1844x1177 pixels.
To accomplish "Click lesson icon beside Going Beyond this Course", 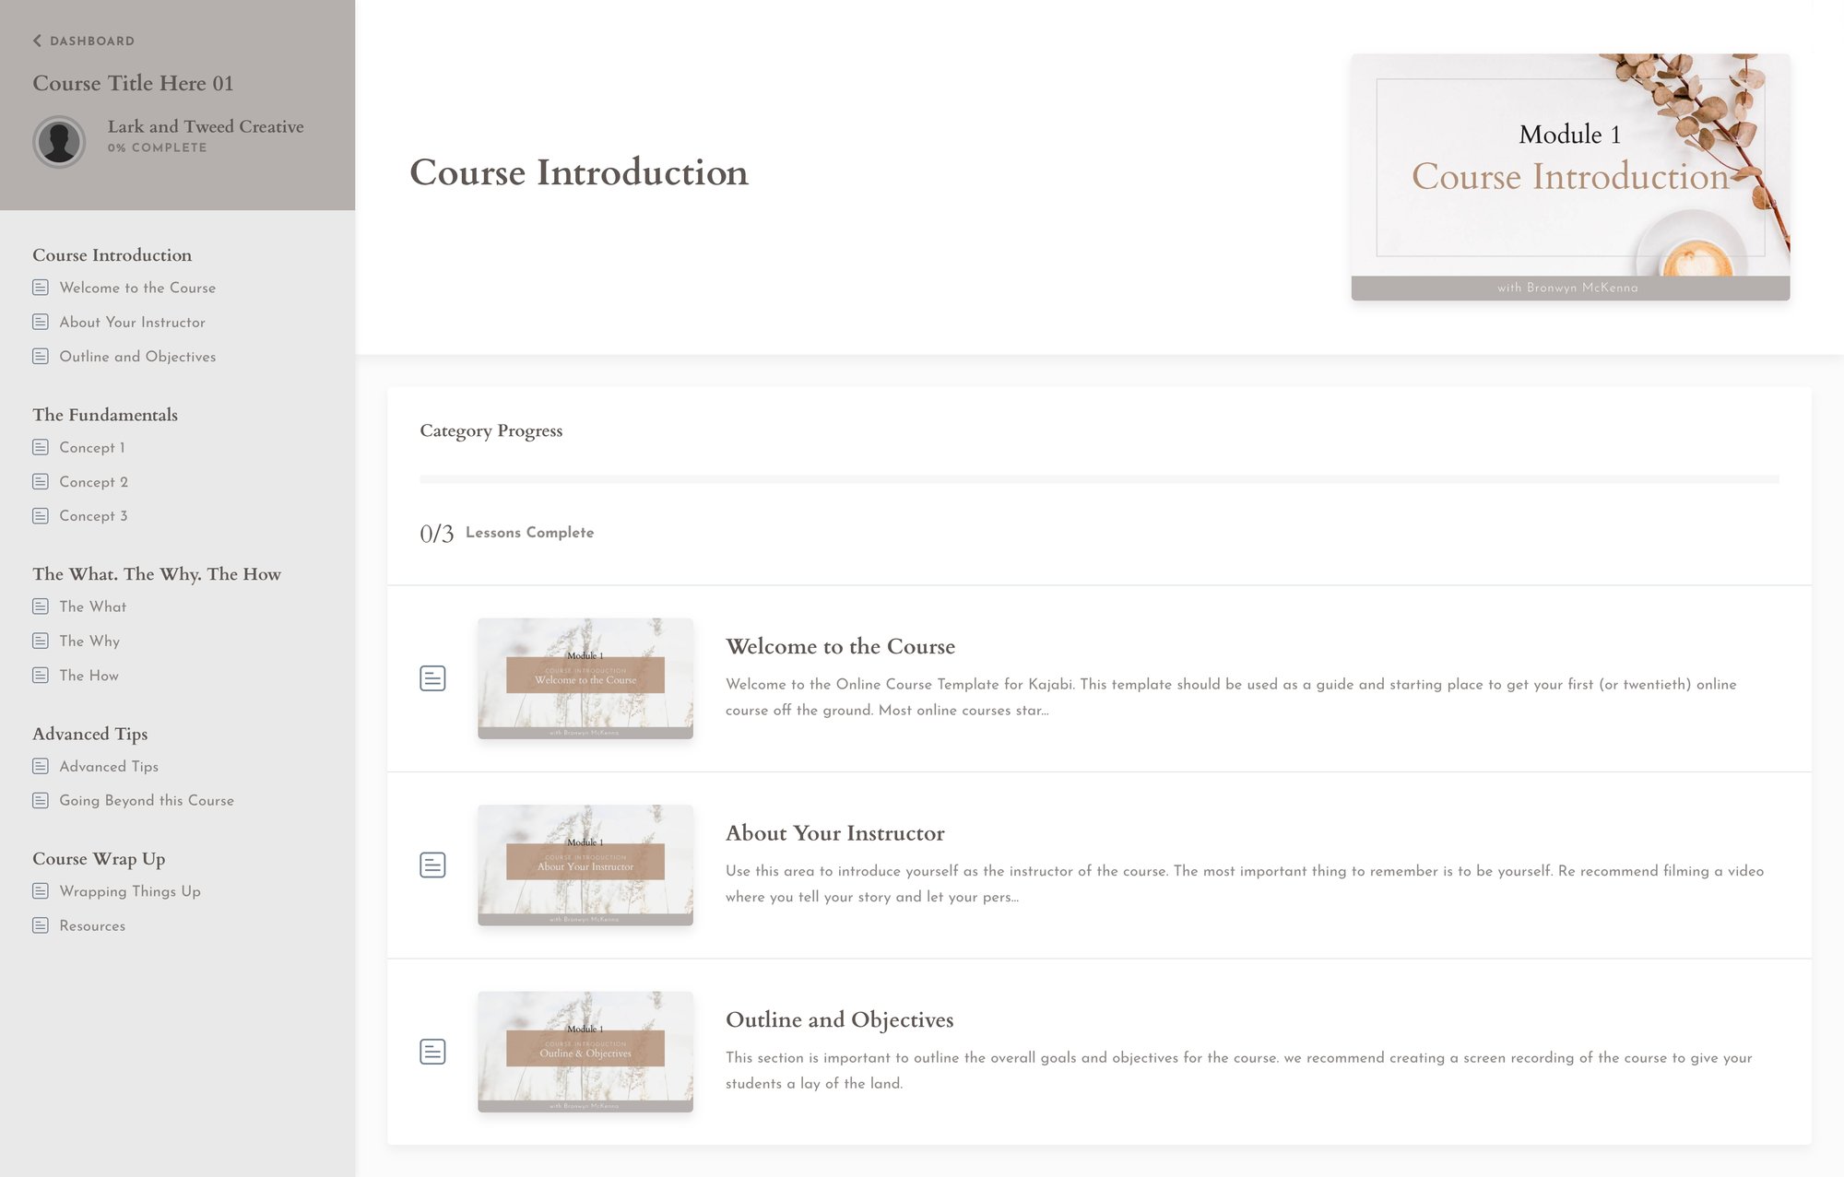I will click(41, 801).
